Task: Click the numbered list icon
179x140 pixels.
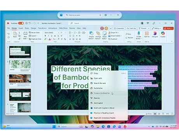Action: click(x=75, y=33)
